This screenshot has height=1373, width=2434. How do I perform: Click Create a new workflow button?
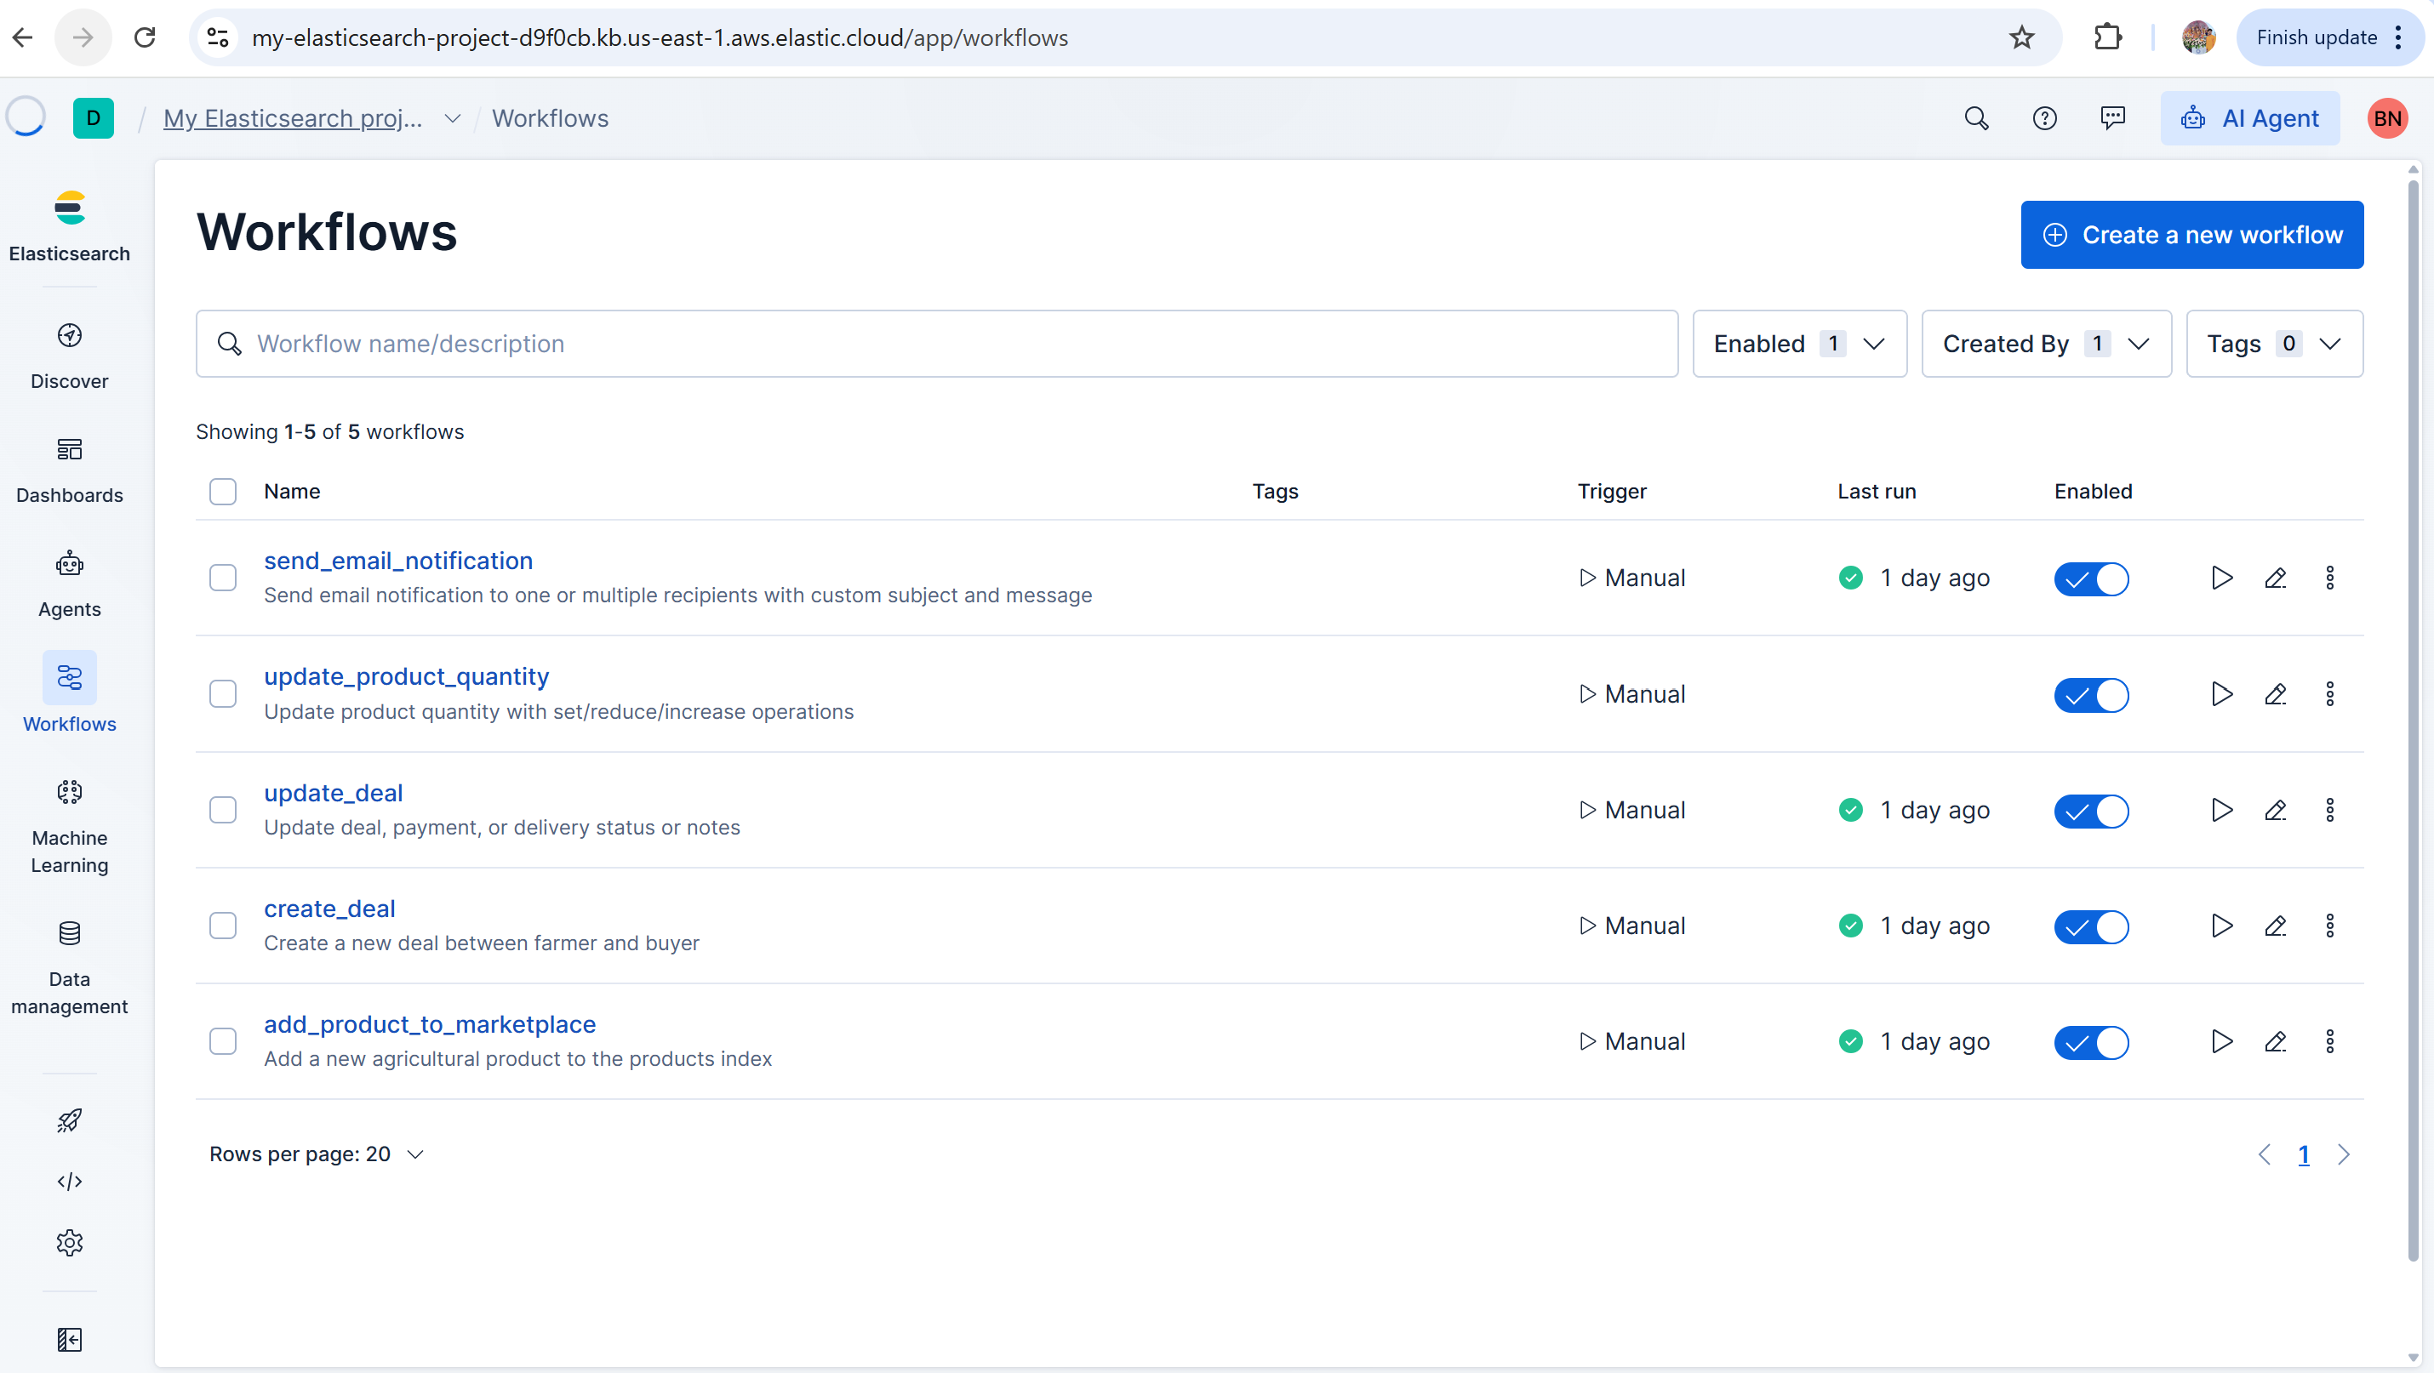(x=2191, y=235)
